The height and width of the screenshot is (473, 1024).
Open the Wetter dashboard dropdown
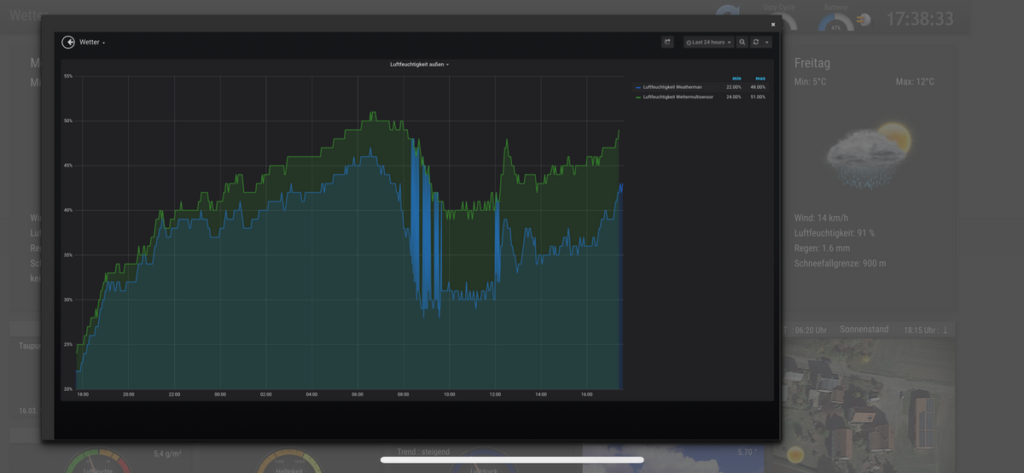click(92, 42)
